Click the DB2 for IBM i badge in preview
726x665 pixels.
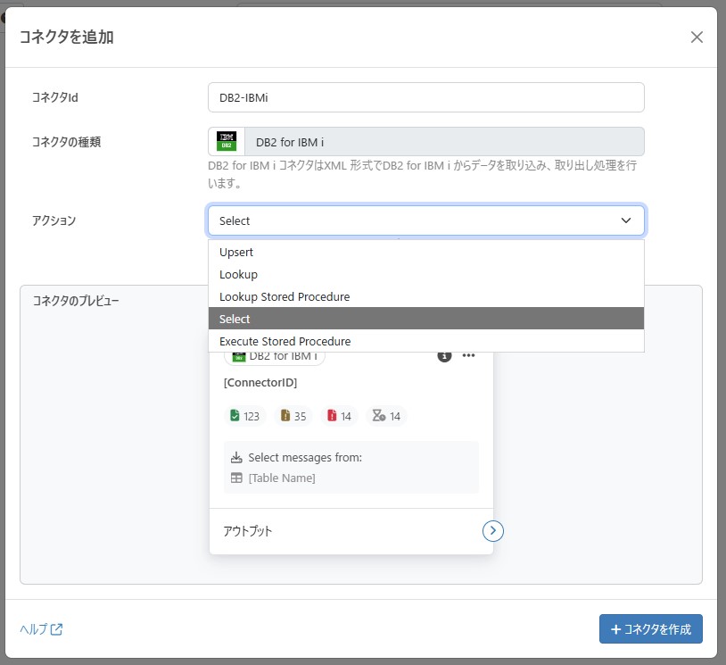click(275, 357)
